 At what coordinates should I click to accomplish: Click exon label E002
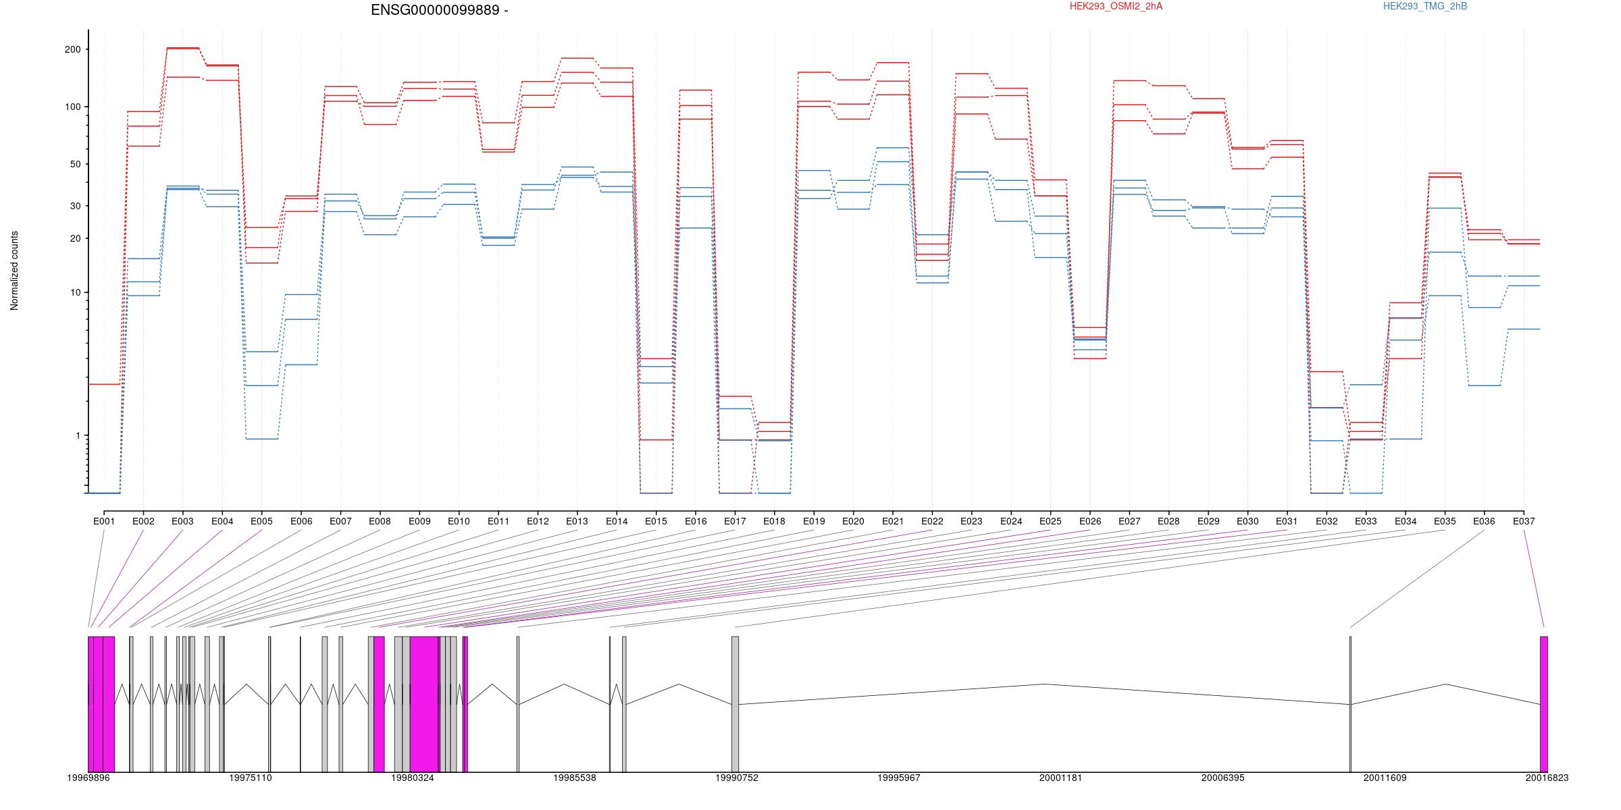click(143, 521)
